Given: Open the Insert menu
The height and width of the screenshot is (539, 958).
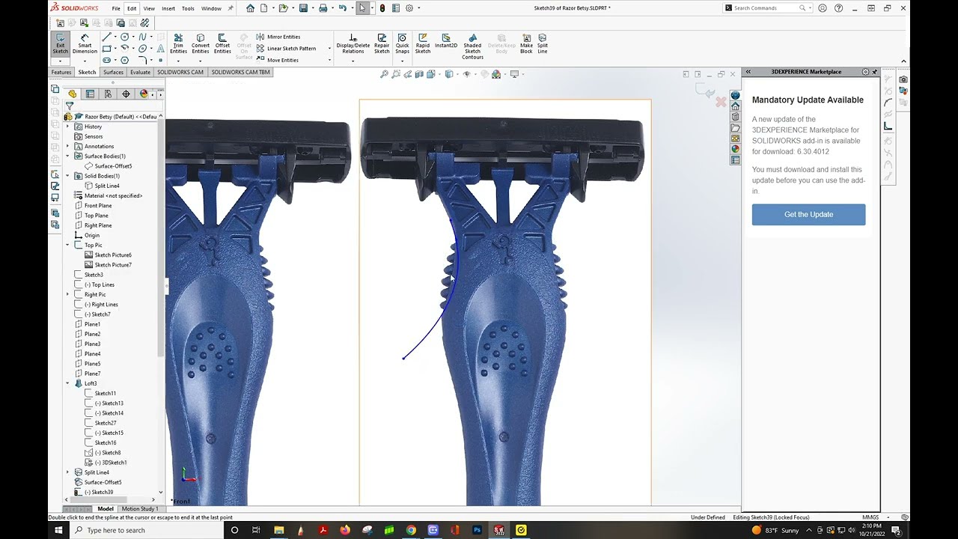Looking at the screenshot, I should (x=168, y=8).
